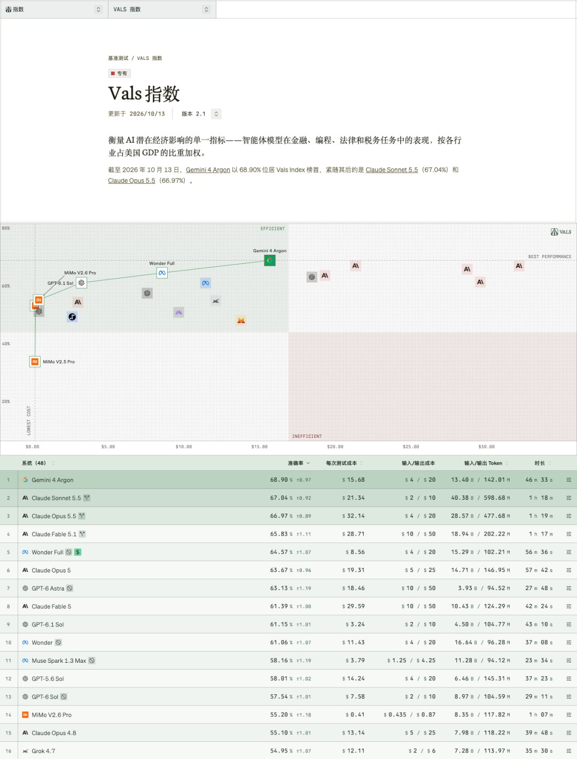
Task: Click the MiMo V2.5 Pro chart marker
Action: pyautogui.click(x=35, y=362)
